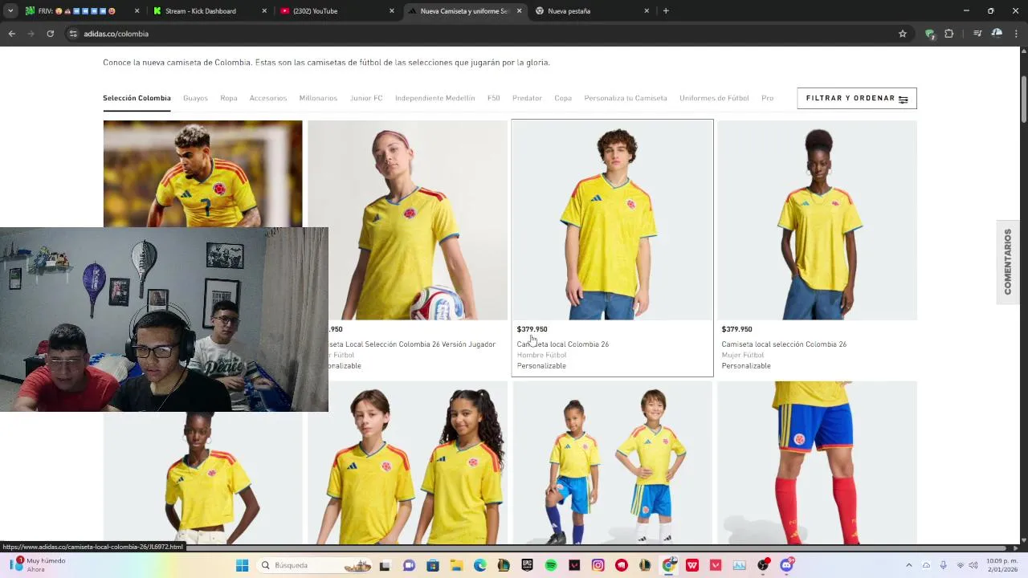Open the tab search dropdown arrow
Viewport: 1028px width, 578px height.
click(10, 11)
